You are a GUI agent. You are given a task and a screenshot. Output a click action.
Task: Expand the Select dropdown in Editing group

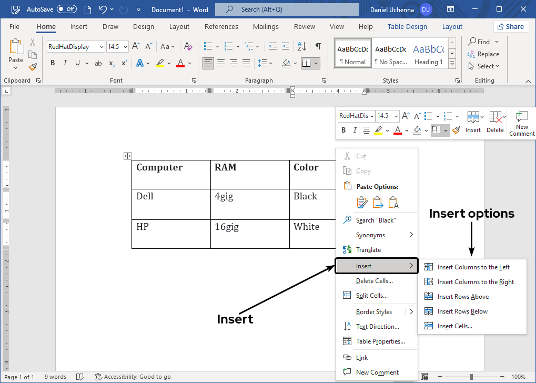point(483,66)
